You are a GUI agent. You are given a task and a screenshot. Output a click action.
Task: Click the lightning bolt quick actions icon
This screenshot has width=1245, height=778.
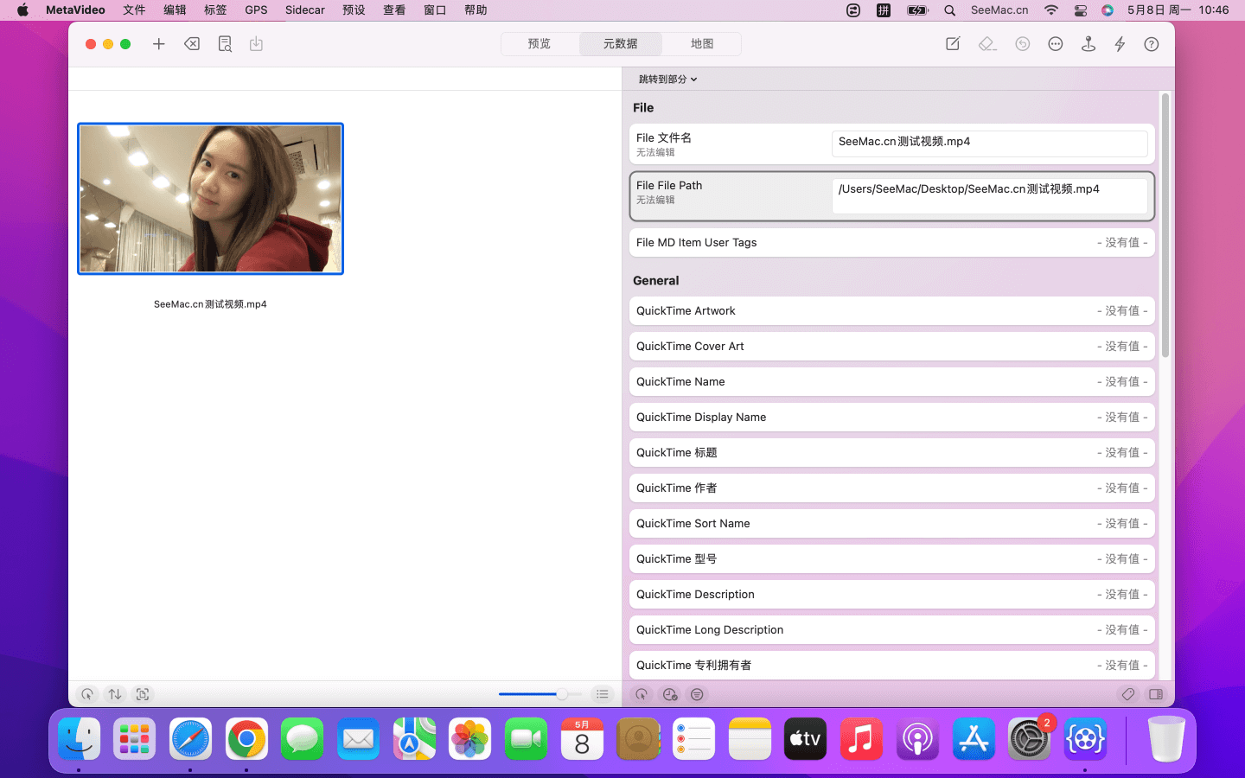pyautogui.click(x=1120, y=44)
